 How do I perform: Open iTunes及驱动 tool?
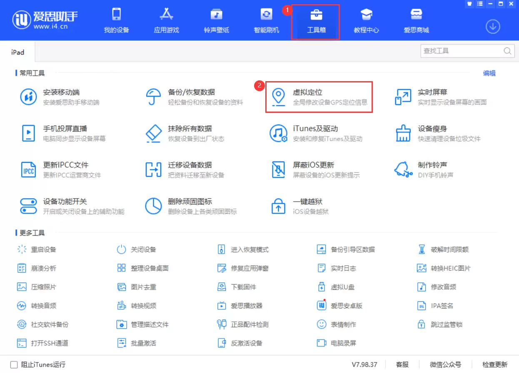point(316,133)
